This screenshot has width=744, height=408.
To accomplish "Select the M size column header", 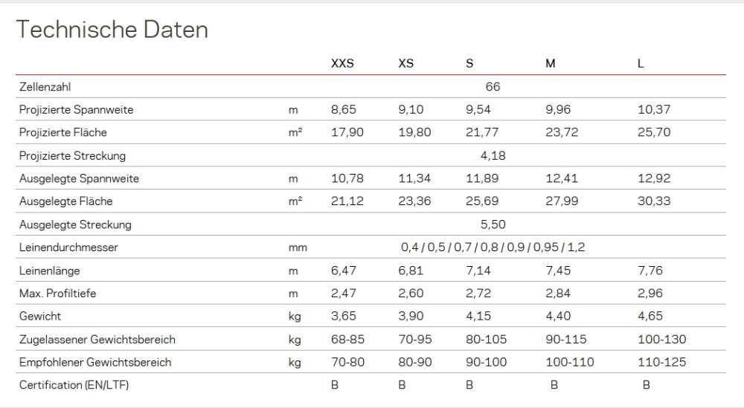I will 550,63.
